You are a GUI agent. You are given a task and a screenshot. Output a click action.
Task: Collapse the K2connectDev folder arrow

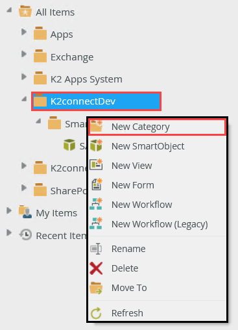click(24, 99)
